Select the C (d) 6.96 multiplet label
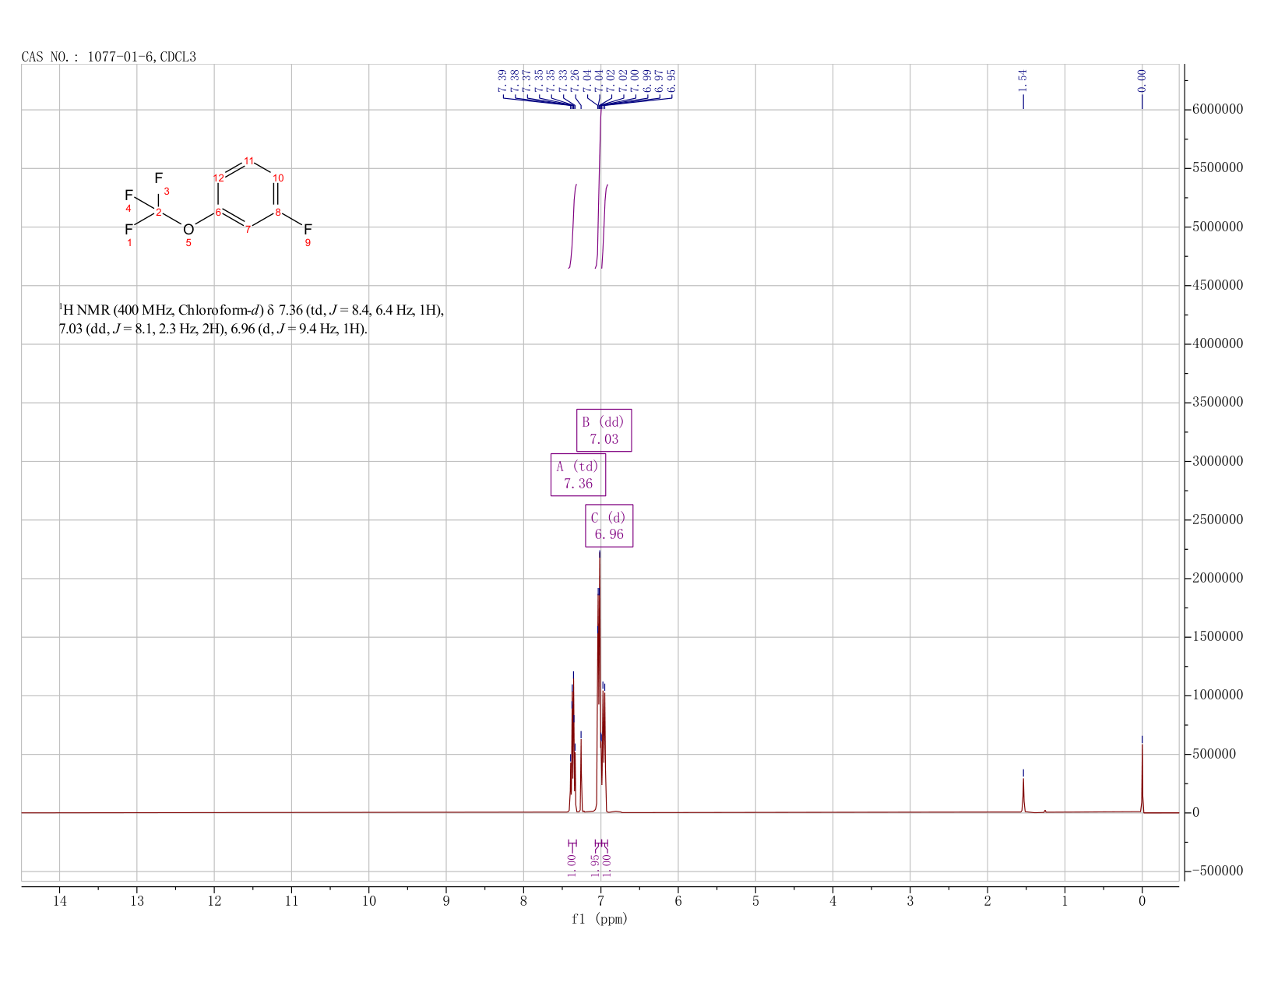The image size is (1285, 993). click(x=609, y=526)
